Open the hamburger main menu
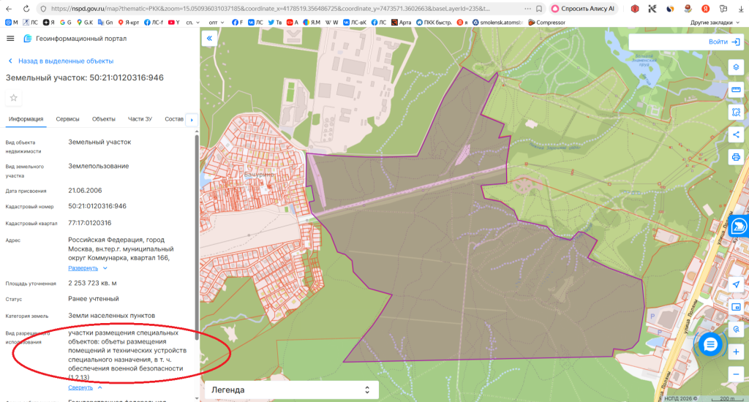Screen dimensions: 749x402 tap(10, 39)
